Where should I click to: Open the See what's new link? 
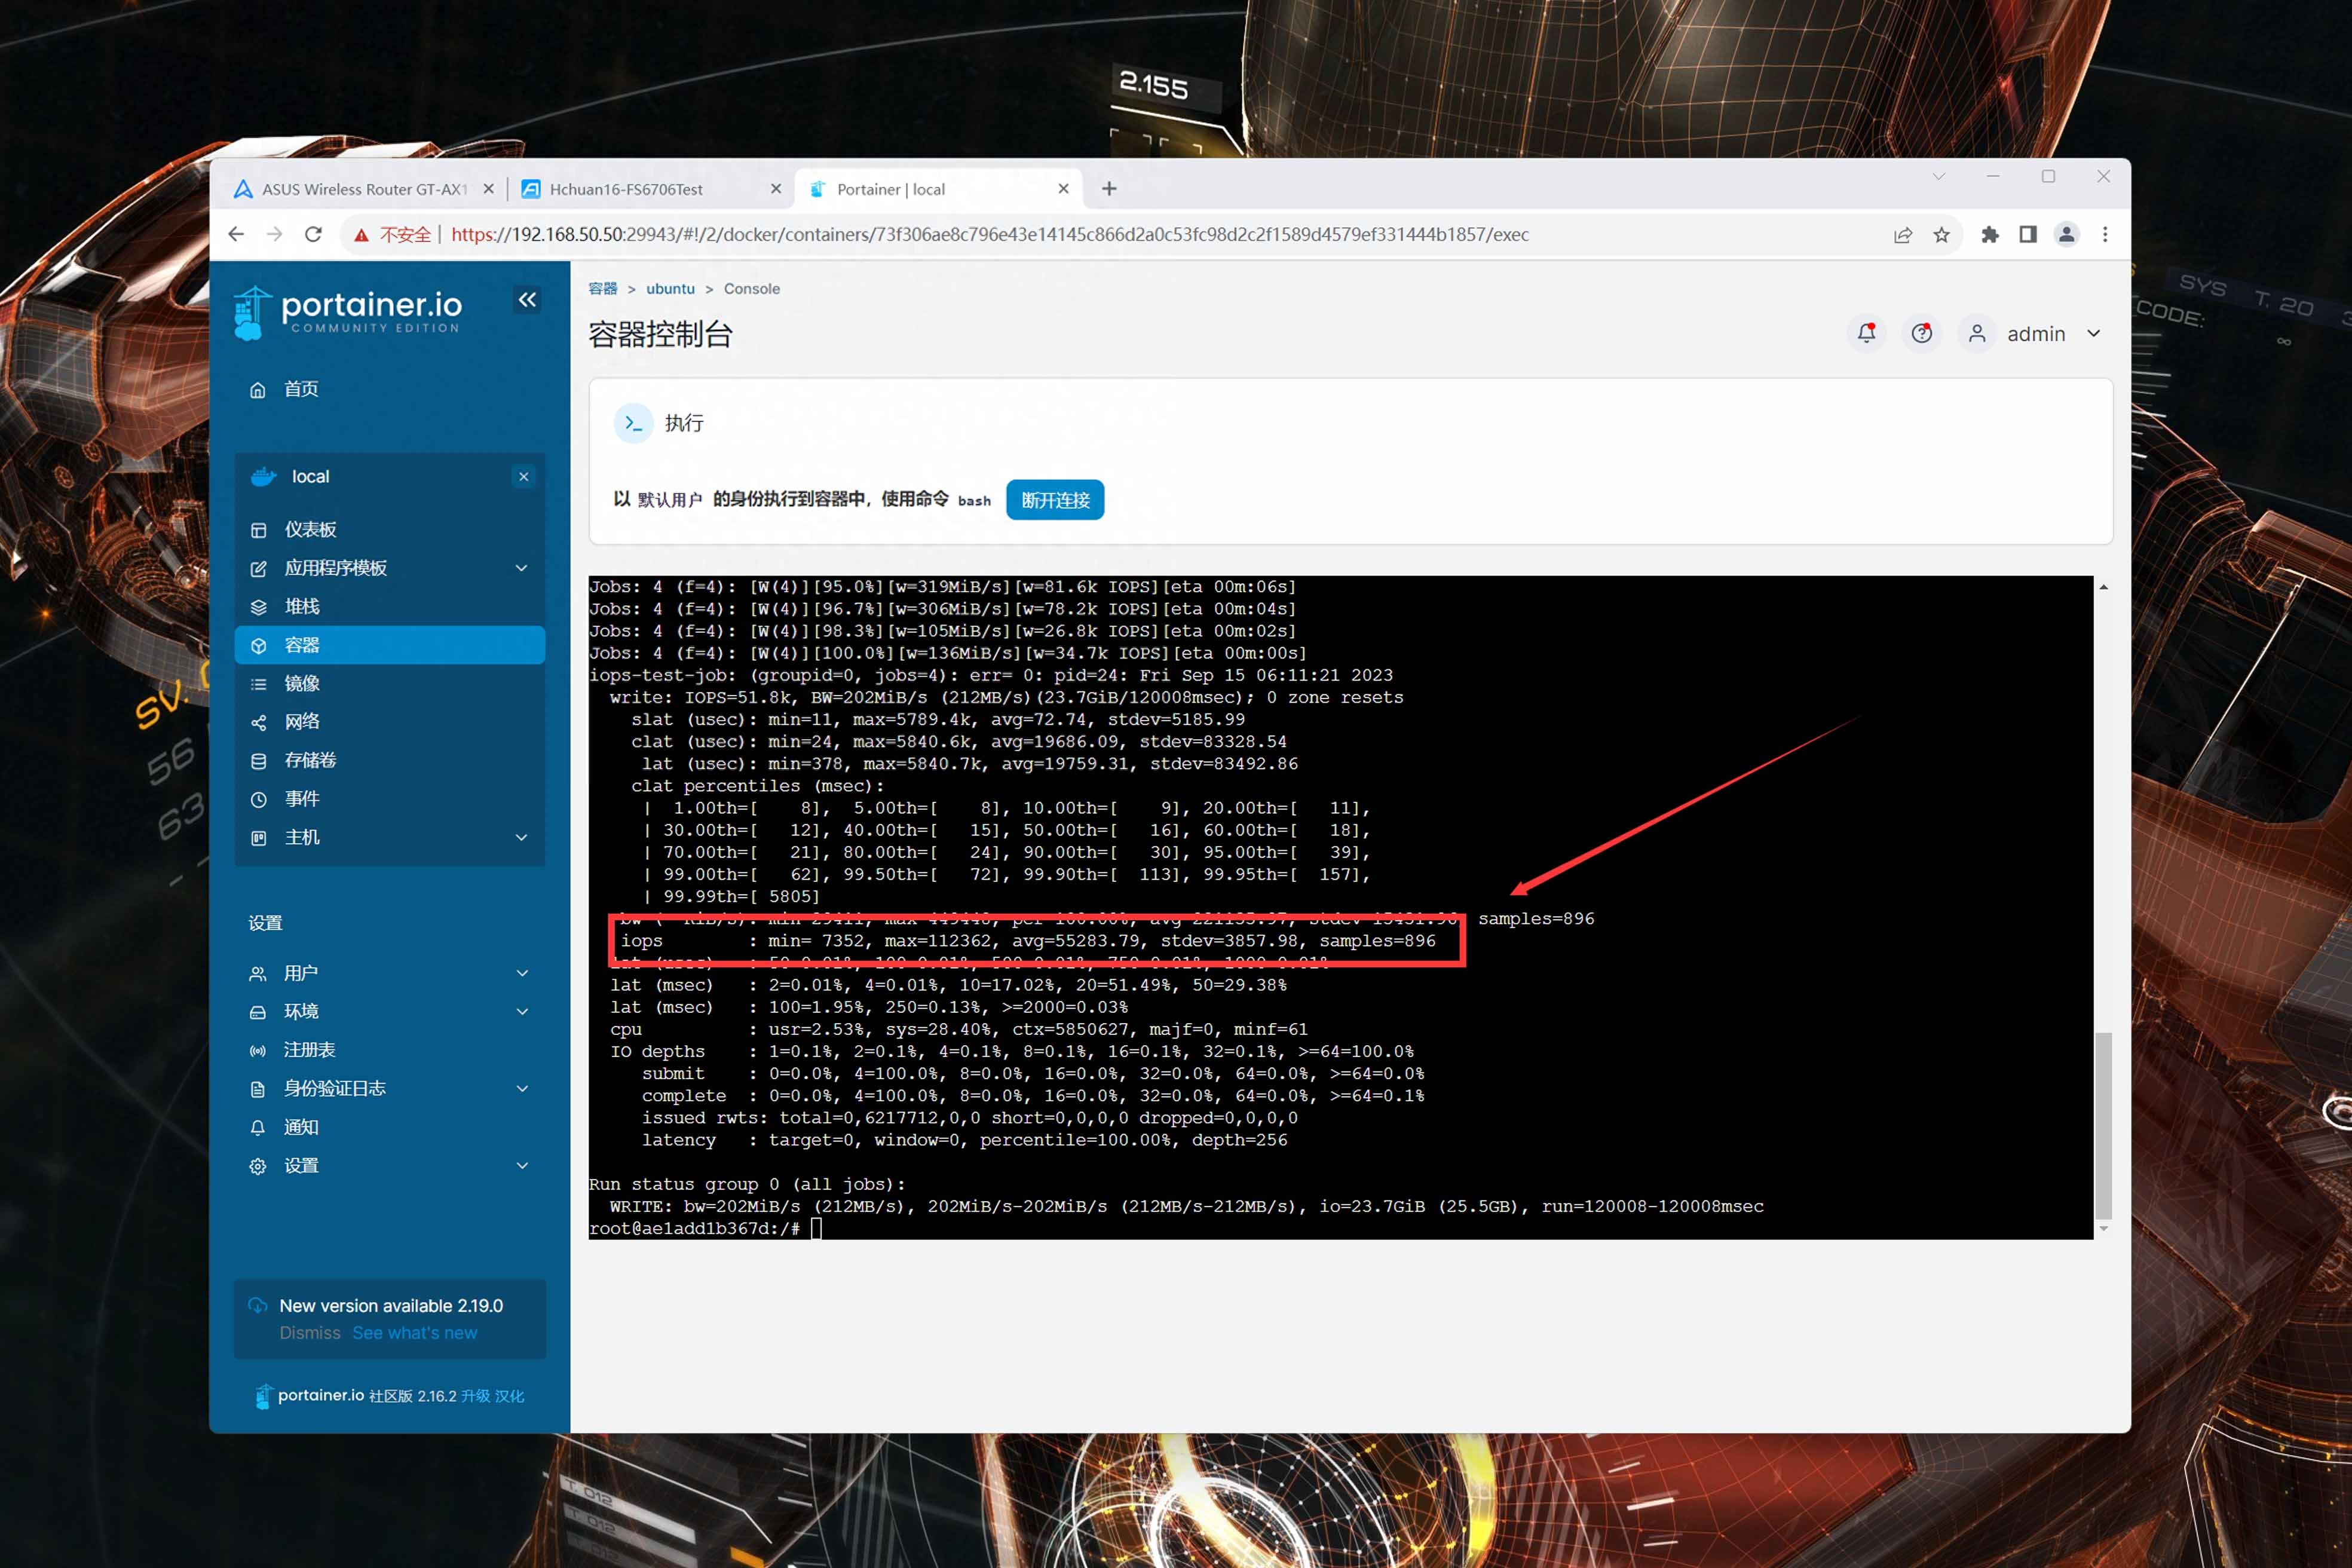pyautogui.click(x=414, y=1333)
